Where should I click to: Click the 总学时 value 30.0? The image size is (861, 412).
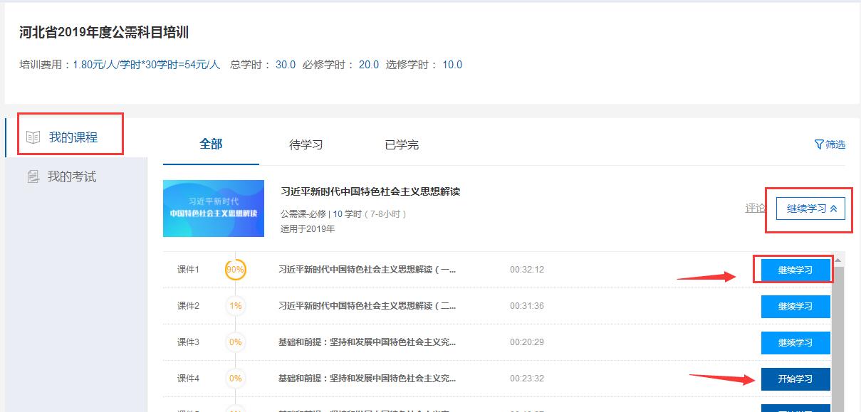click(286, 65)
